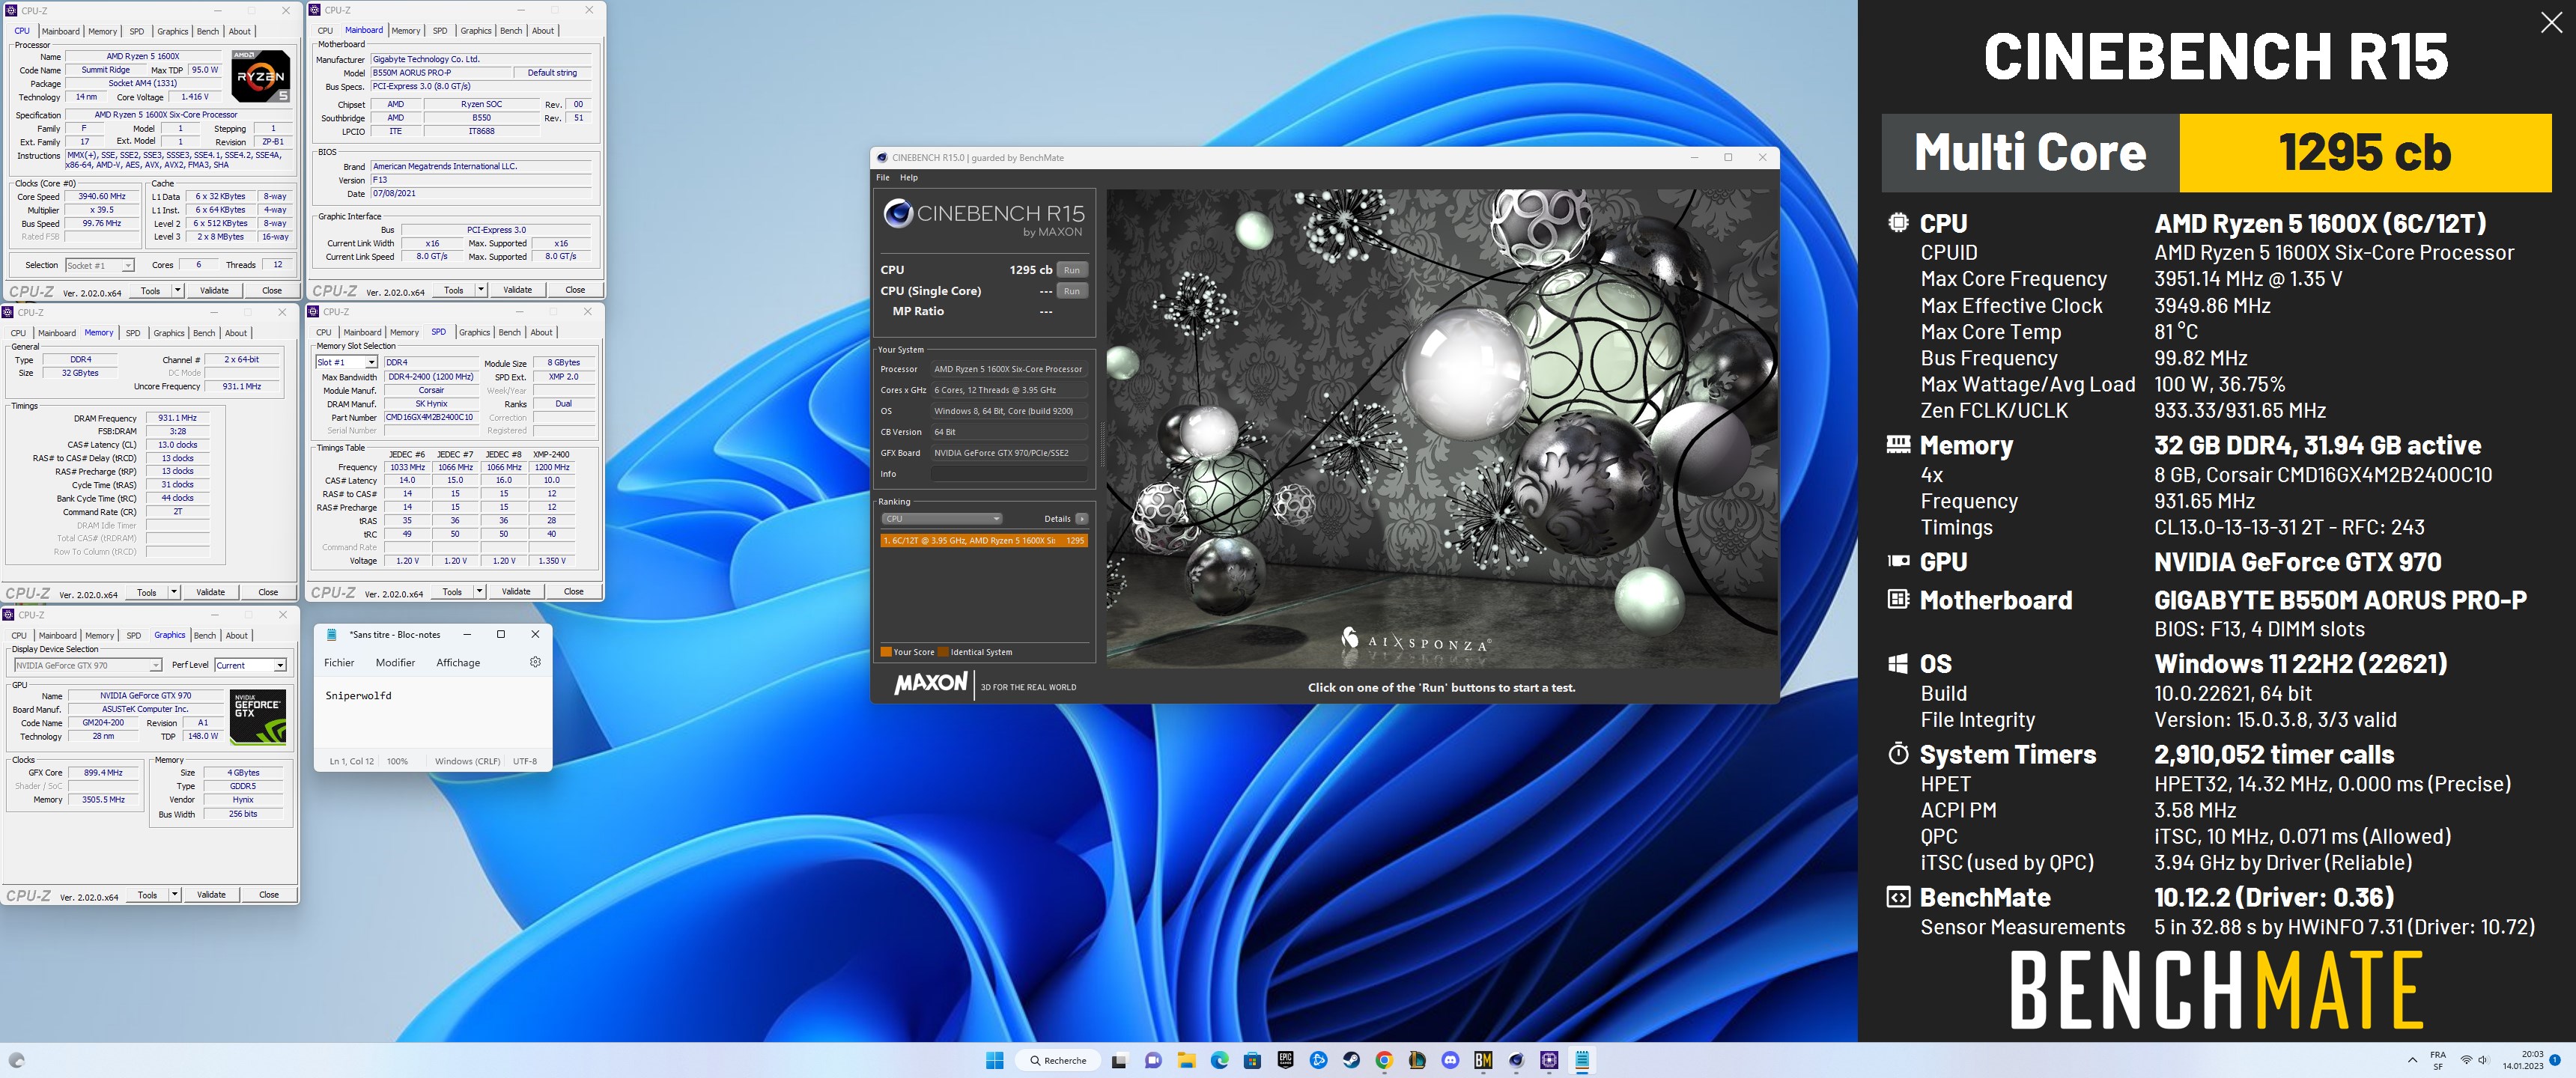Open the CPU ranking dropdown in Cinebench

tap(941, 519)
